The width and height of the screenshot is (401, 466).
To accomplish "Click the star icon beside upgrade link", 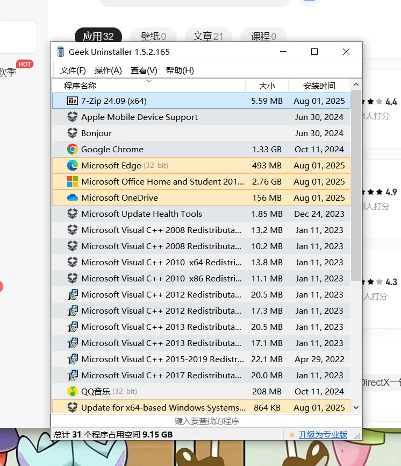I will coord(292,435).
